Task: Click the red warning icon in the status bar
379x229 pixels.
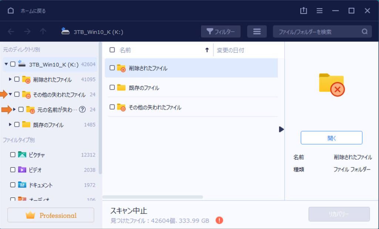Action: pyautogui.click(x=219, y=220)
